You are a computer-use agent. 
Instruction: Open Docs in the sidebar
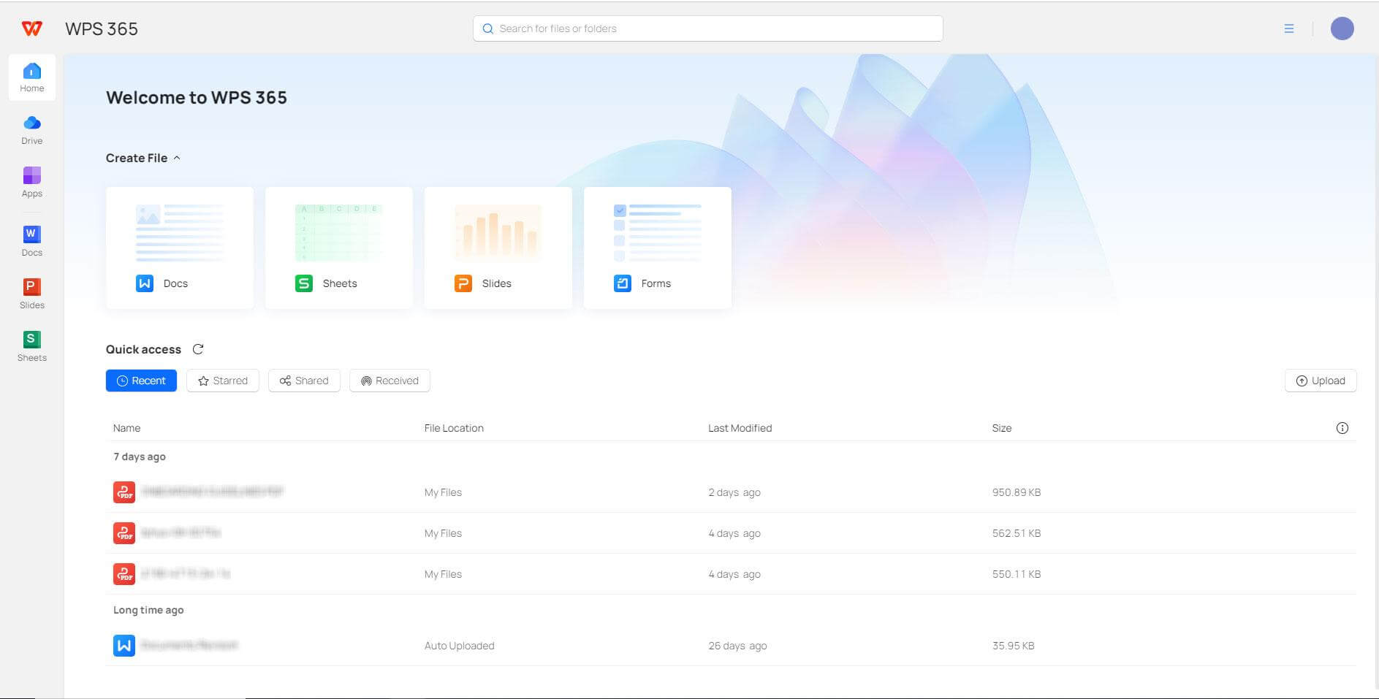(32, 242)
